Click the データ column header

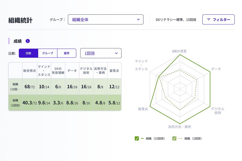point(72,70)
